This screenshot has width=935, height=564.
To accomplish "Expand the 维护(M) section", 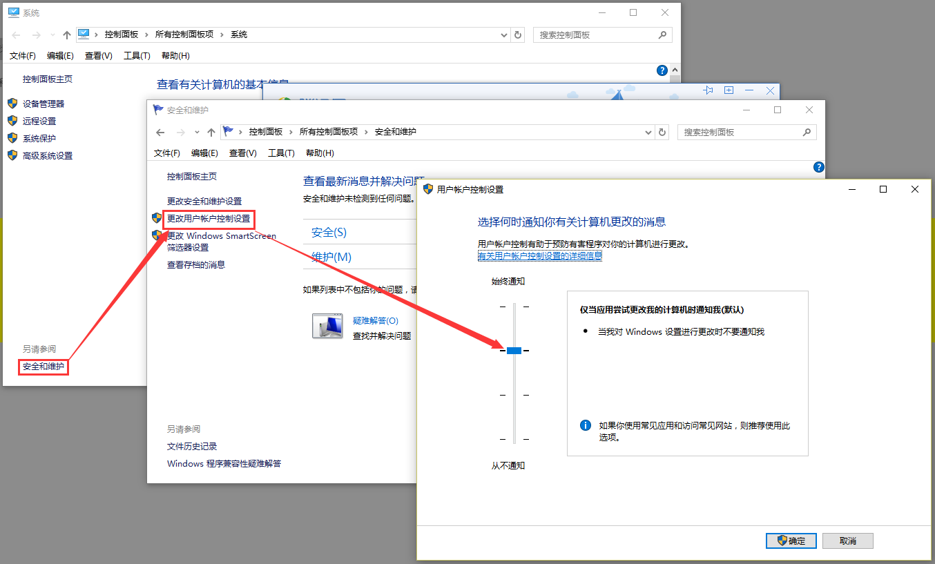I will [x=331, y=257].
